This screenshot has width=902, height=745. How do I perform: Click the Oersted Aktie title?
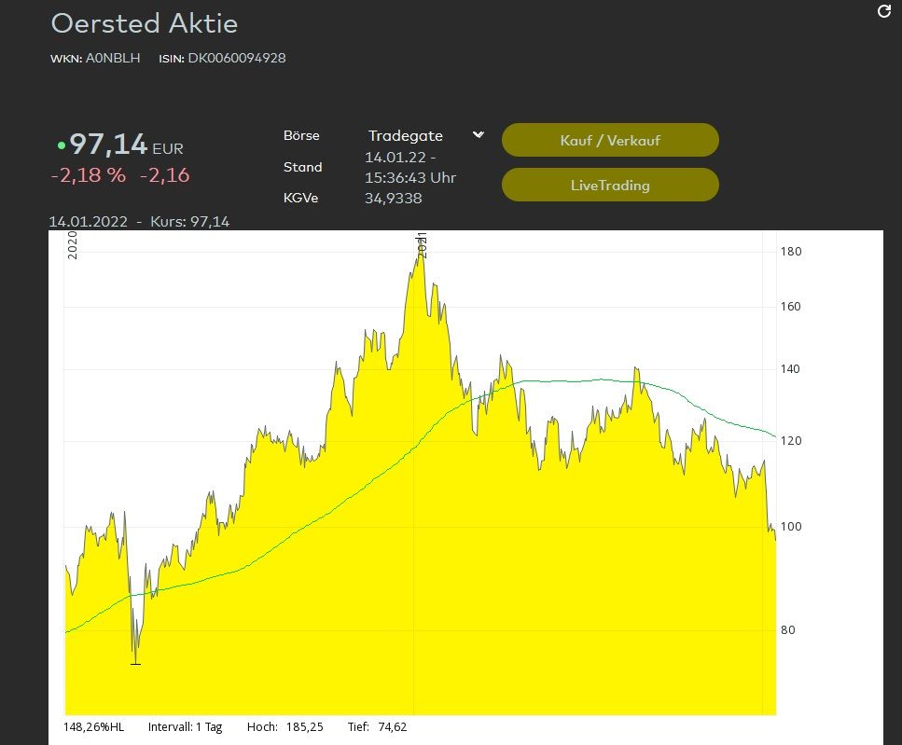click(x=144, y=23)
